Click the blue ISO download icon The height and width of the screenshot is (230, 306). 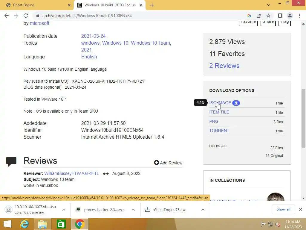click(x=236, y=103)
